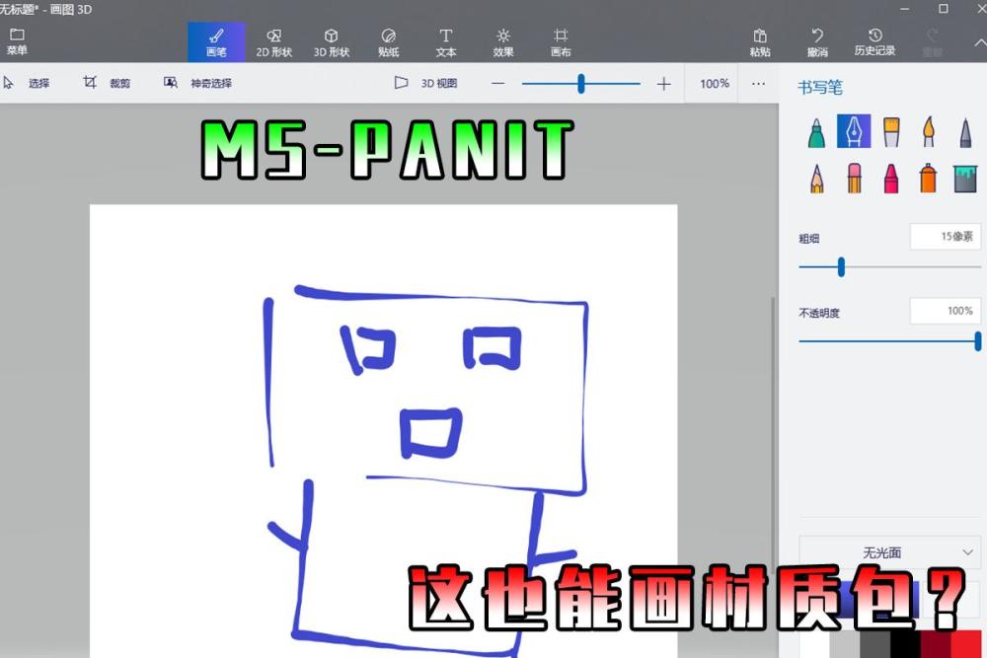Open the 菜单 menu
The height and width of the screenshot is (658, 987).
coord(17,41)
